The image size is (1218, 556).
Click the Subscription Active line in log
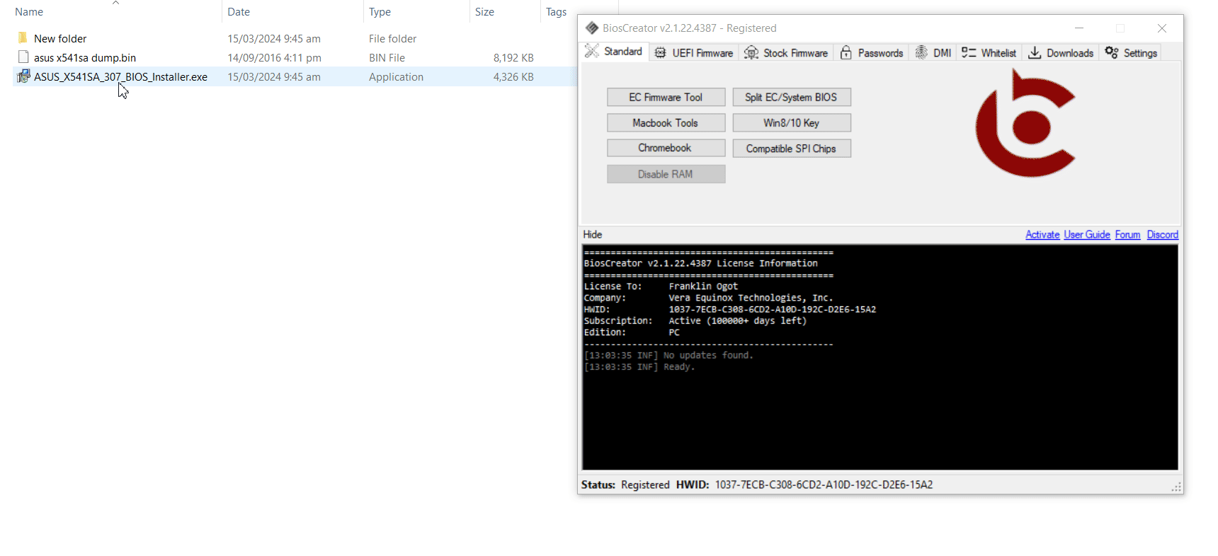pos(695,320)
